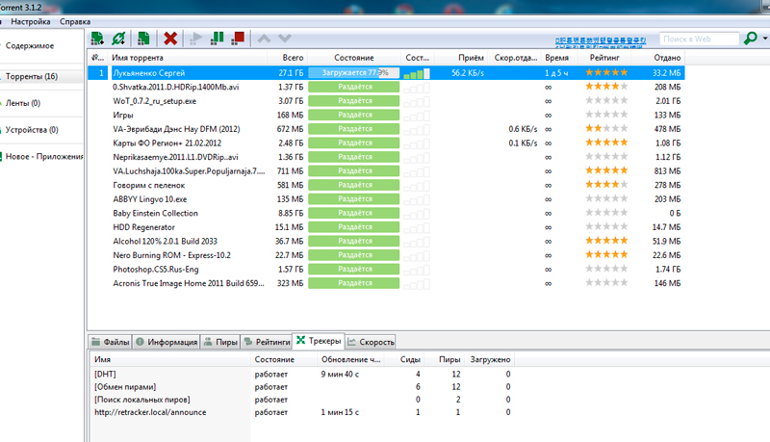Stop the torrent with red square icon
Viewport: 770px width, 442px height.
point(238,39)
